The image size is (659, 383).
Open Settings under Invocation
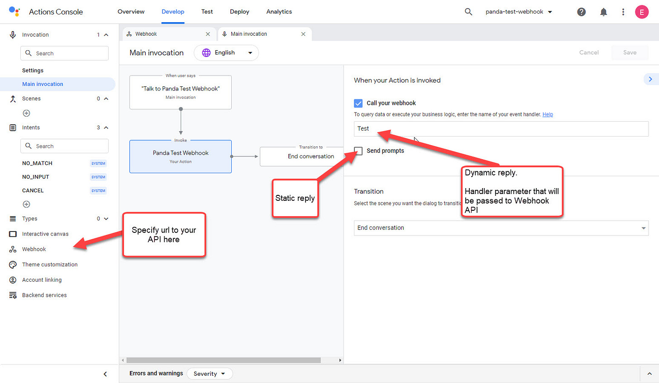pos(33,71)
